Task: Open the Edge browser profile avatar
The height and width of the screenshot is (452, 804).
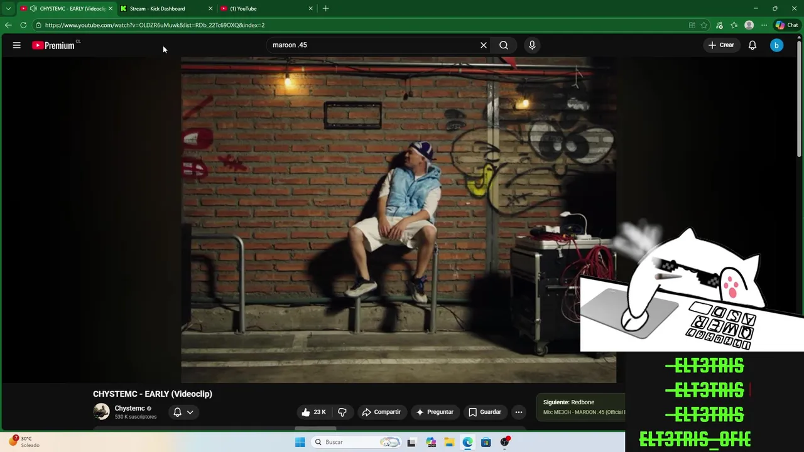Action: coord(749,25)
